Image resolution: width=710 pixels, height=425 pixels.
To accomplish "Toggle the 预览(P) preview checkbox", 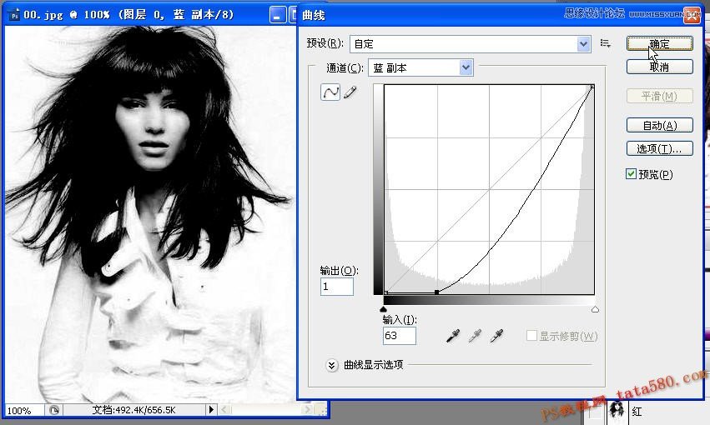I will click(631, 173).
